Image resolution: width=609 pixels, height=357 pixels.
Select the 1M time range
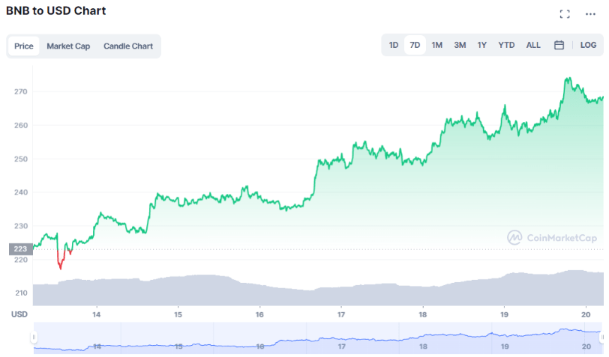coord(436,46)
